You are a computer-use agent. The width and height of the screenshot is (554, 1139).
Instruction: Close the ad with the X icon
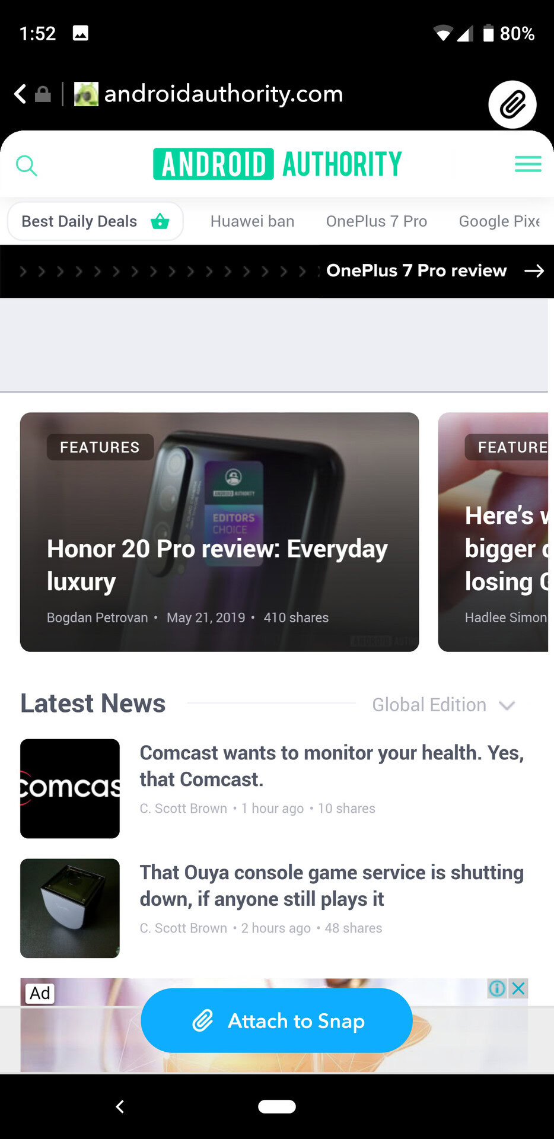518,988
